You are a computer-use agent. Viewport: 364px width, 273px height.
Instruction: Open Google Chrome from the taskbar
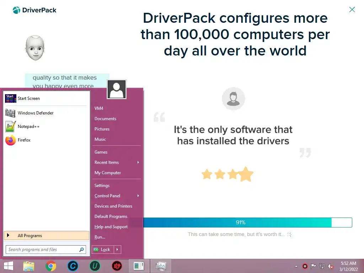click(50, 266)
